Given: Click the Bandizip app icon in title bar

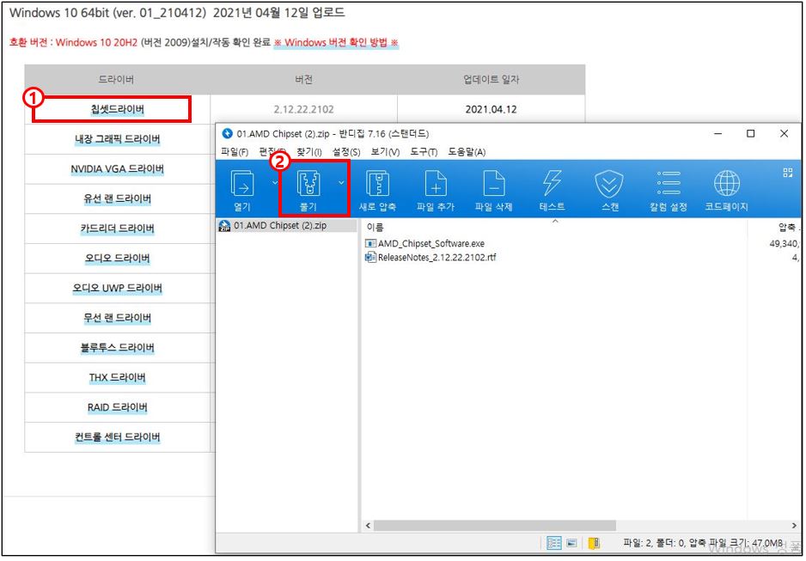Looking at the screenshot, I should tap(227, 133).
